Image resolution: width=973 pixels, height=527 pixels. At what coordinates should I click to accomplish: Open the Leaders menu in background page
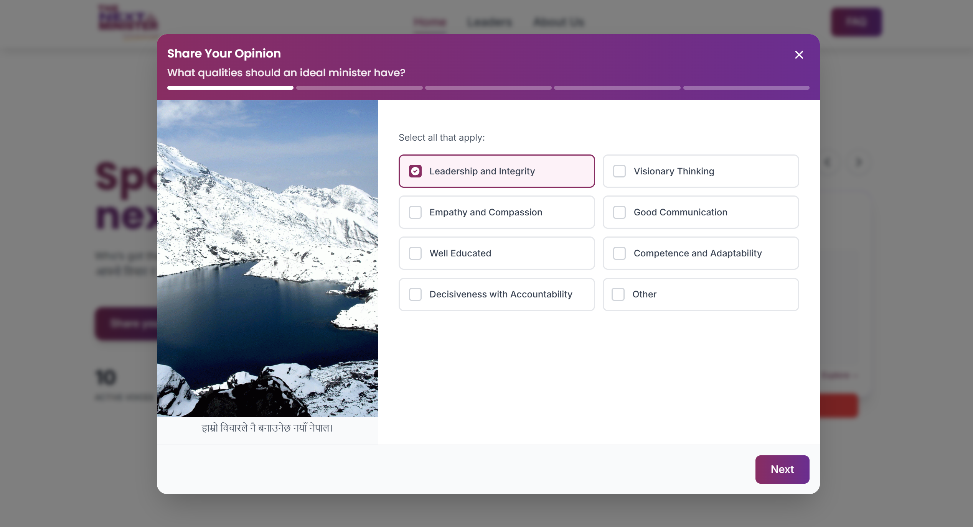(490, 22)
